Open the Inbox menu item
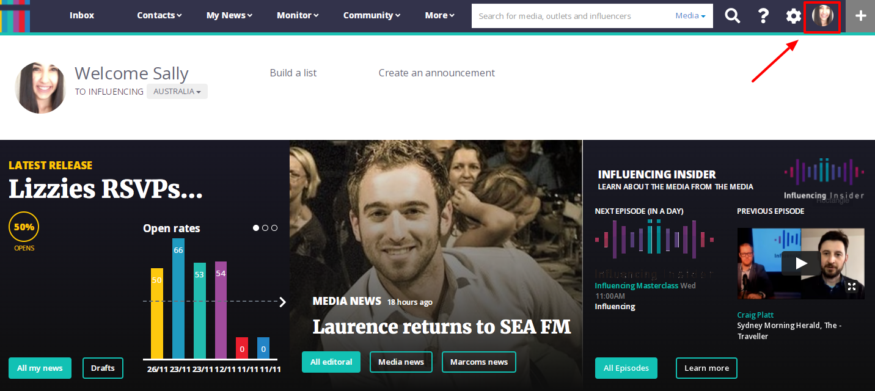This screenshot has height=391, width=875. point(82,16)
